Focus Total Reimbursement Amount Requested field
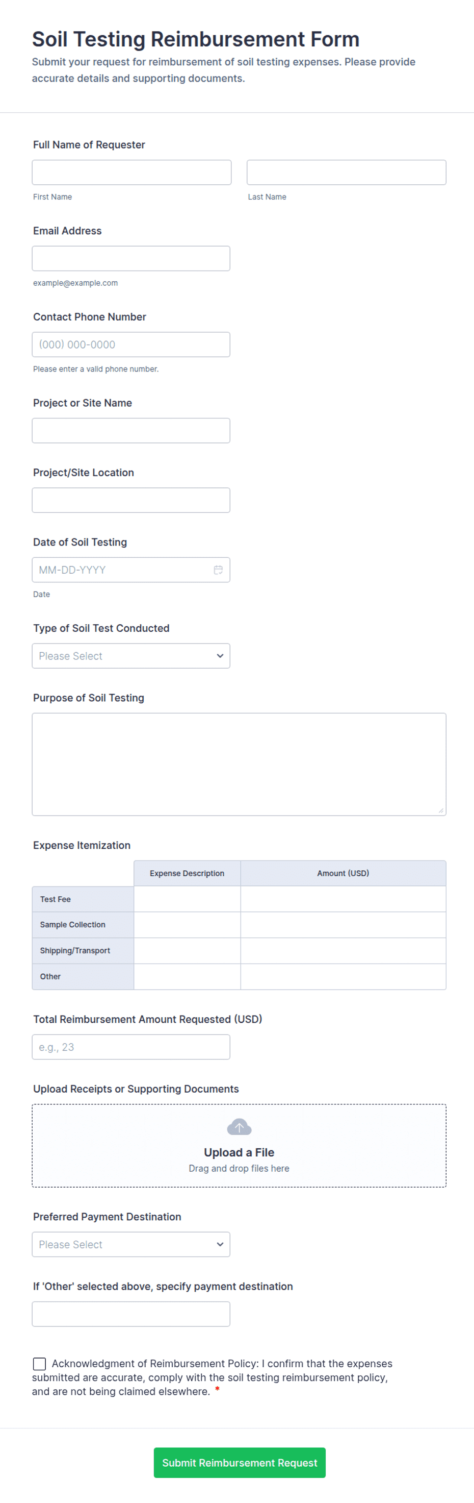This screenshot has width=474, height=1503. (131, 1047)
